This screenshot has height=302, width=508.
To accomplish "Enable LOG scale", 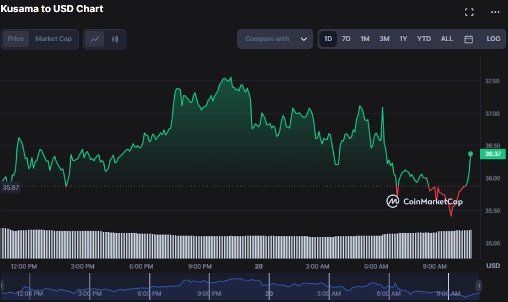I will (x=493, y=39).
